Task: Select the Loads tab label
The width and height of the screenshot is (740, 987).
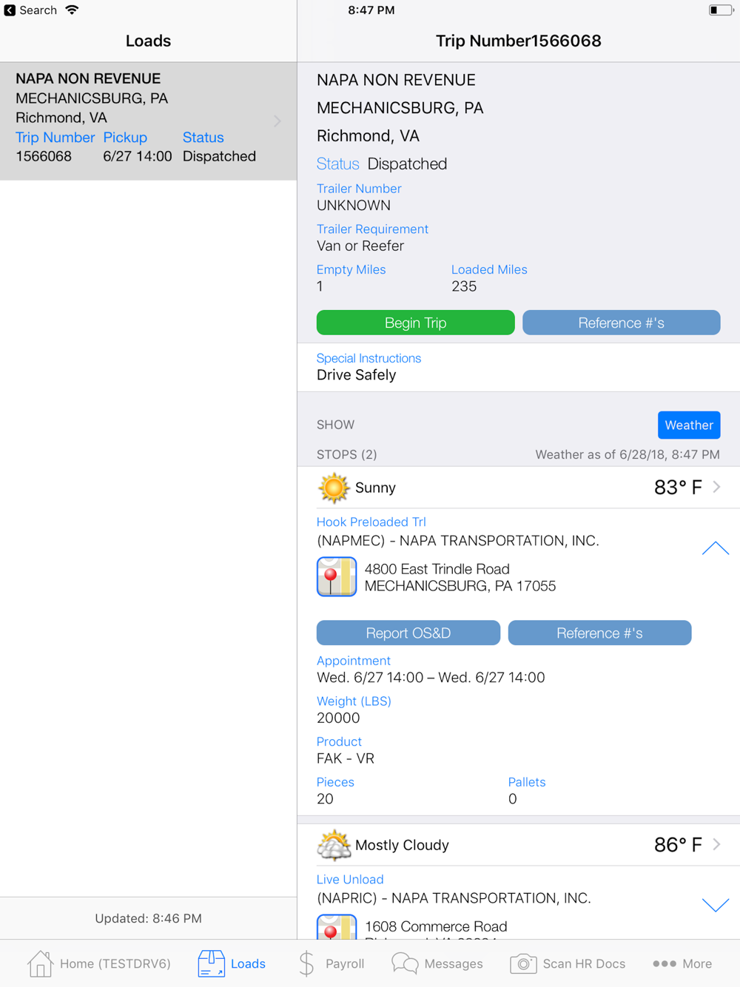Action: point(248,963)
